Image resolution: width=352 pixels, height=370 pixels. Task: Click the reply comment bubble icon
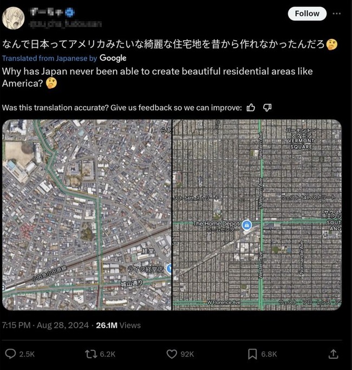[10, 354]
